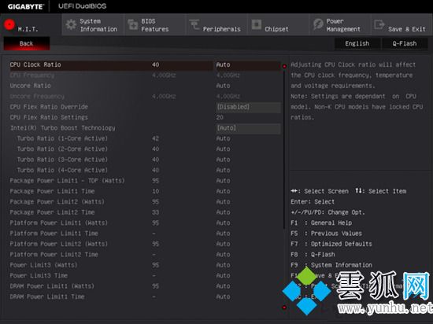433x324 pixels.
Task: Click Turbo Ratio (1-Core Active) label
Action: pyautogui.click(x=62, y=138)
